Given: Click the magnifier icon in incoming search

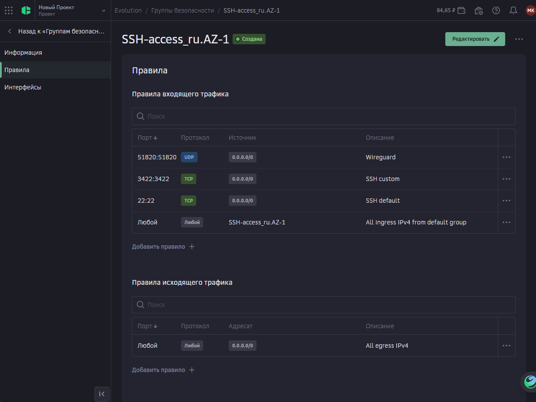Looking at the screenshot, I should click(x=140, y=116).
